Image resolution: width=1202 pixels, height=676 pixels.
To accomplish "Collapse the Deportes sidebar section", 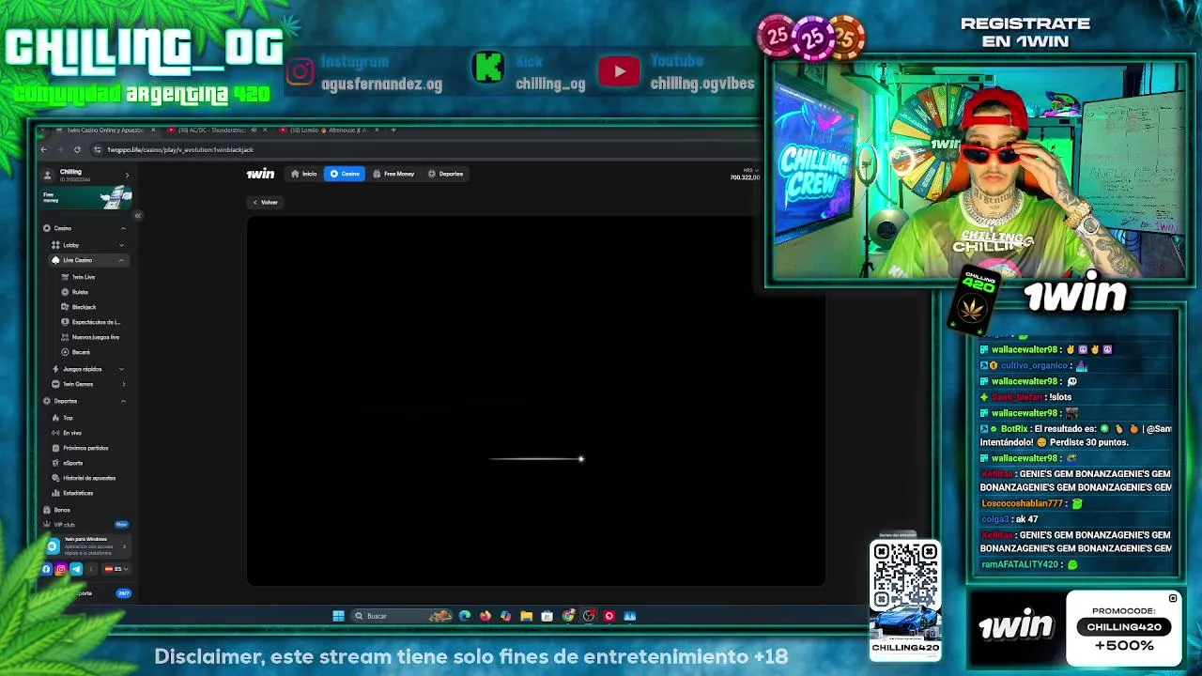I will point(123,401).
